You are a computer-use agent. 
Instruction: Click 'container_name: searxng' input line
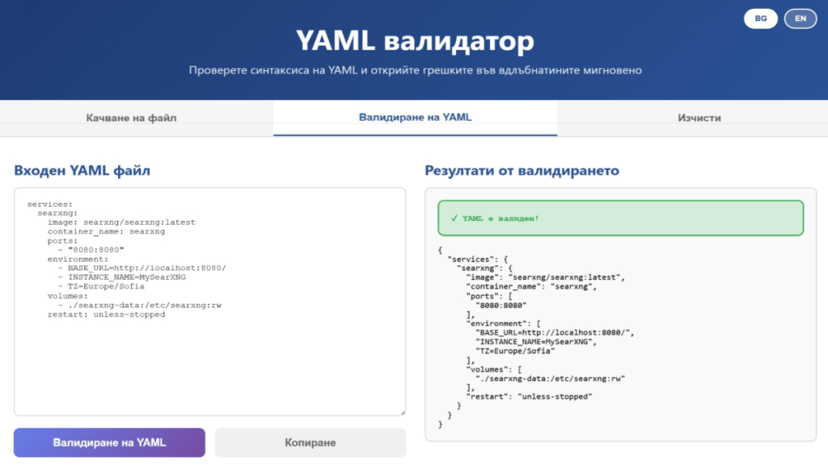tap(106, 231)
